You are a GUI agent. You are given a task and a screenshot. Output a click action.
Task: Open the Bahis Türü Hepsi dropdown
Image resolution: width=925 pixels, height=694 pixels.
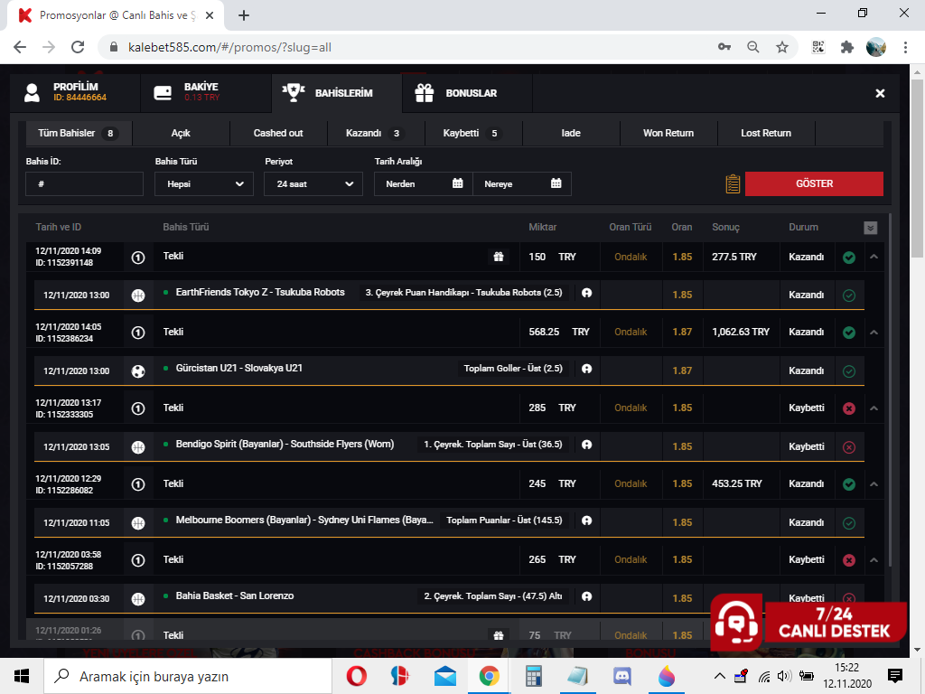click(204, 183)
